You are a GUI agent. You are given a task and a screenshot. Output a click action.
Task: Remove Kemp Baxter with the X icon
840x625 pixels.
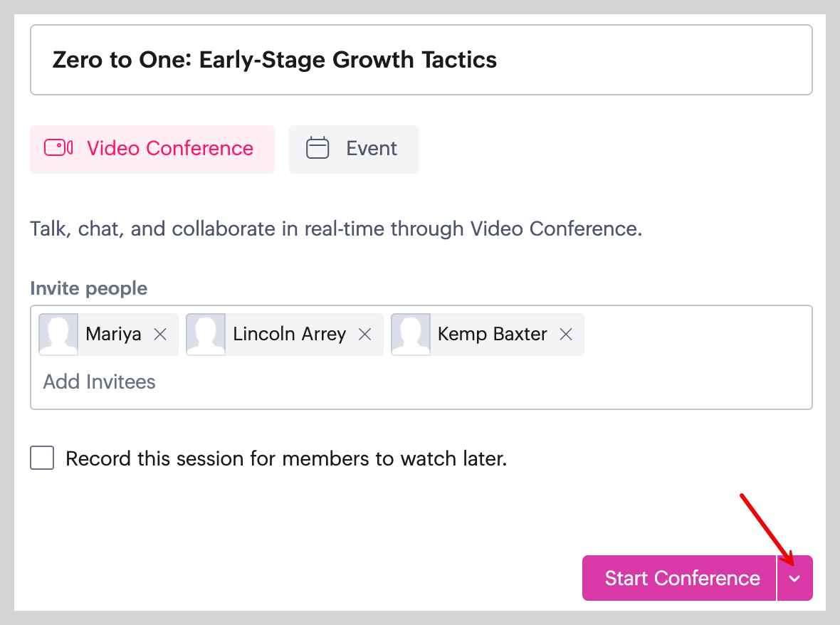tap(566, 334)
